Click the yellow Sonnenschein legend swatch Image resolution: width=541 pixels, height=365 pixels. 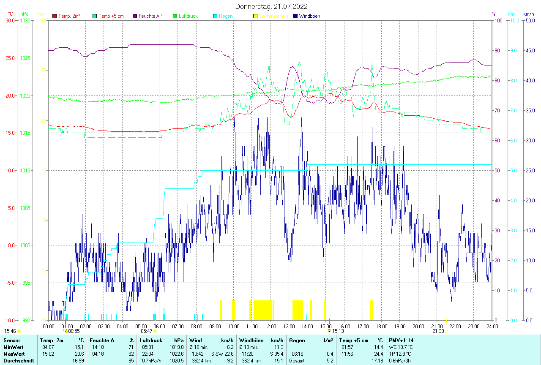(x=255, y=16)
